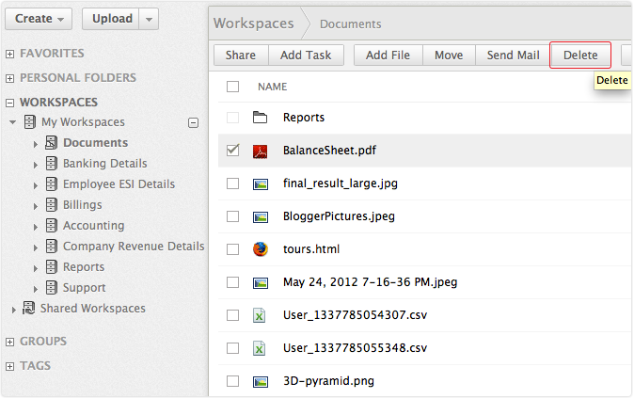
Task: Select Support in the sidebar tree
Action: coord(84,288)
